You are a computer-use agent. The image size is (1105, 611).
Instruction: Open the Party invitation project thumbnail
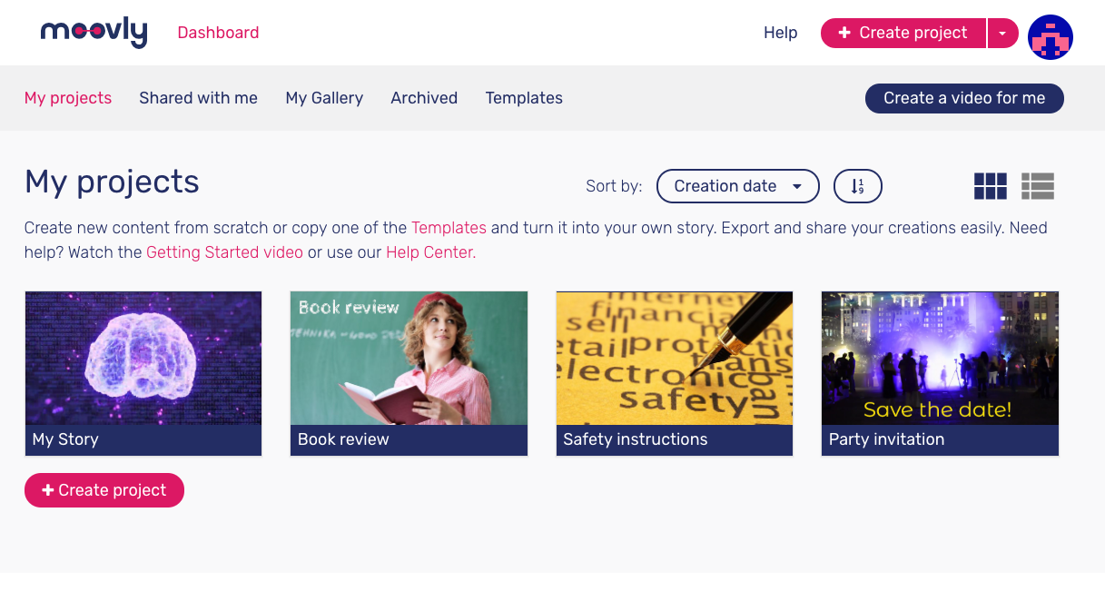click(940, 359)
